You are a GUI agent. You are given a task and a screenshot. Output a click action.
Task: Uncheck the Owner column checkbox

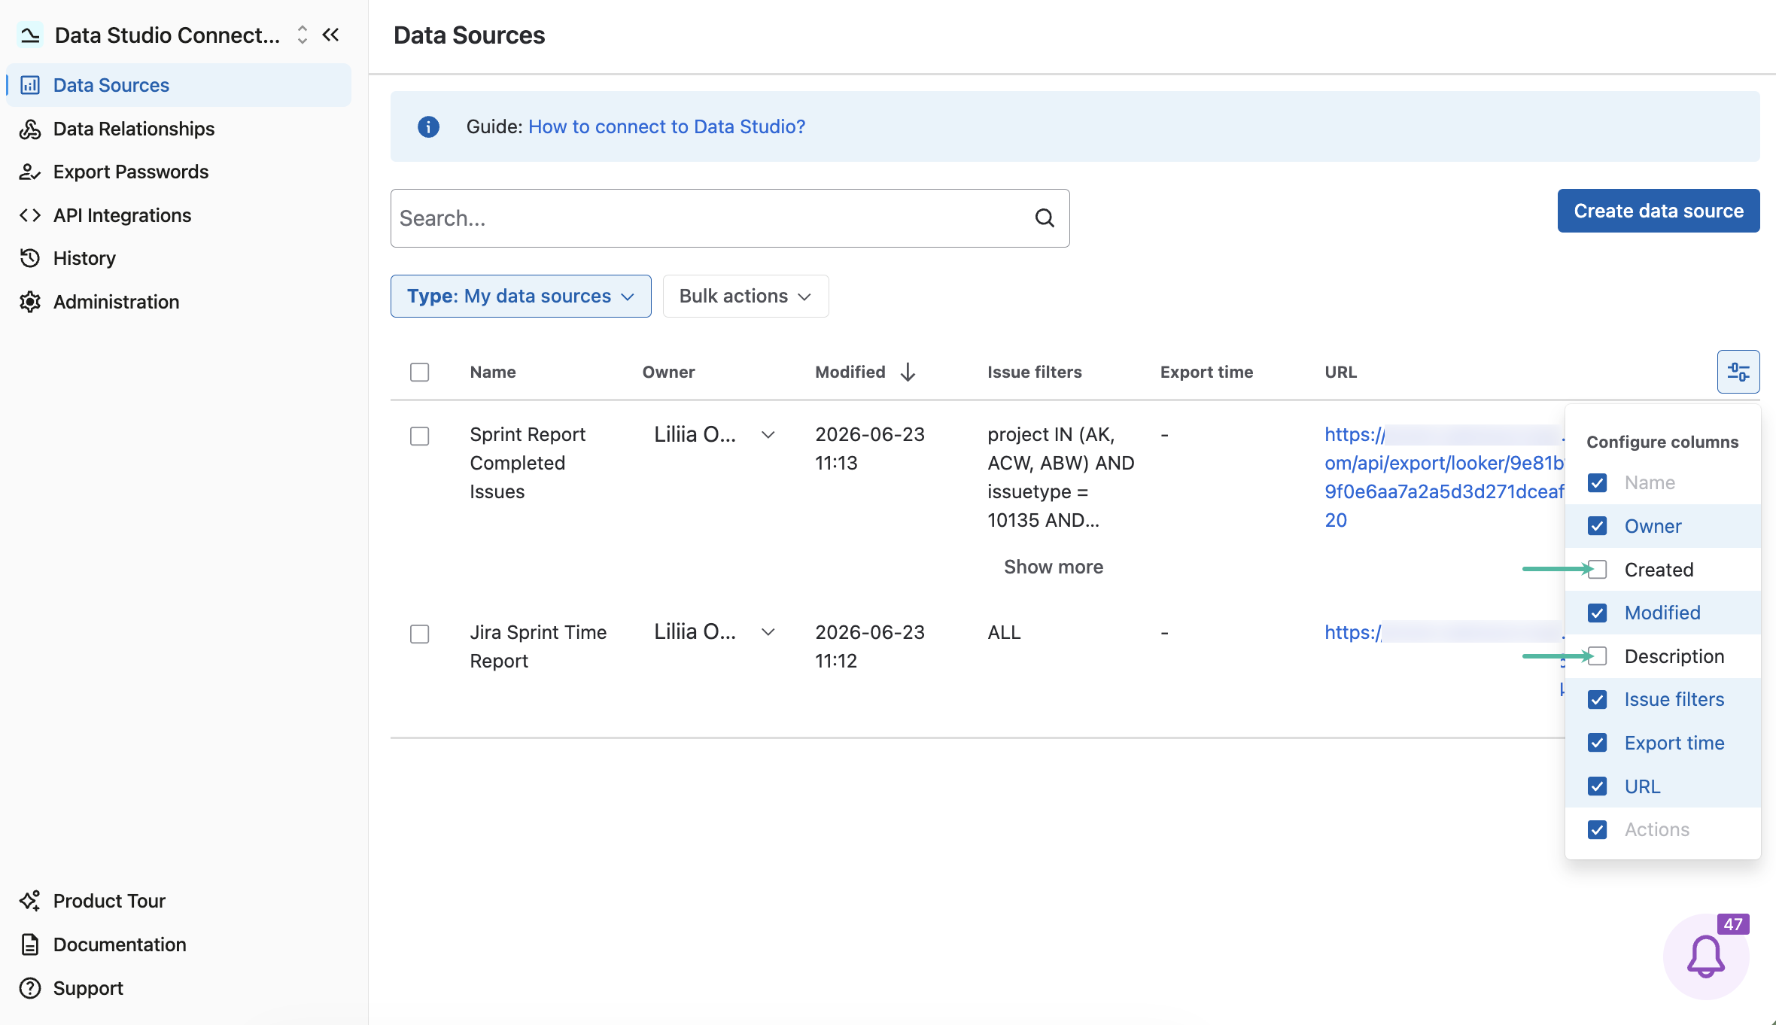click(x=1598, y=526)
